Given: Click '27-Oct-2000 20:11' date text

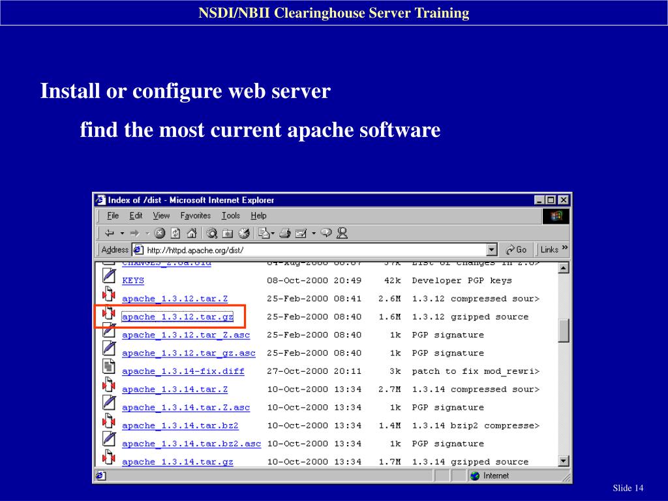Looking at the screenshot, I should coord(314,371).
